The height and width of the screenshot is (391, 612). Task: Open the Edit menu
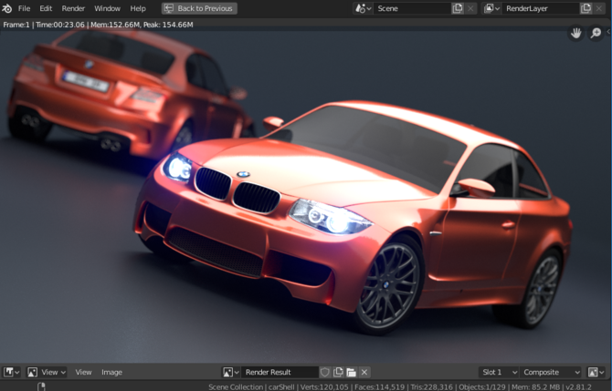click(46, 8)
